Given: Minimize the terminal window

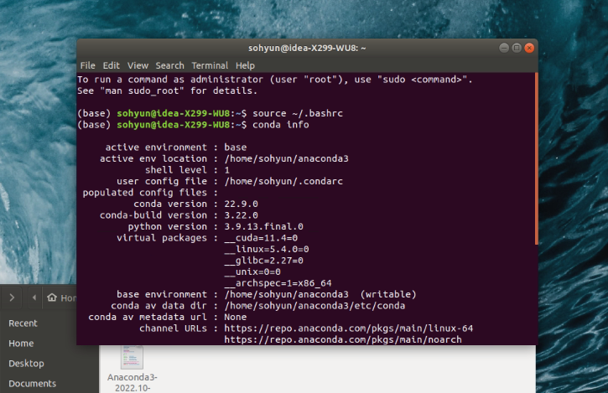Looking at the screenshot, I should tap(504, 48).
